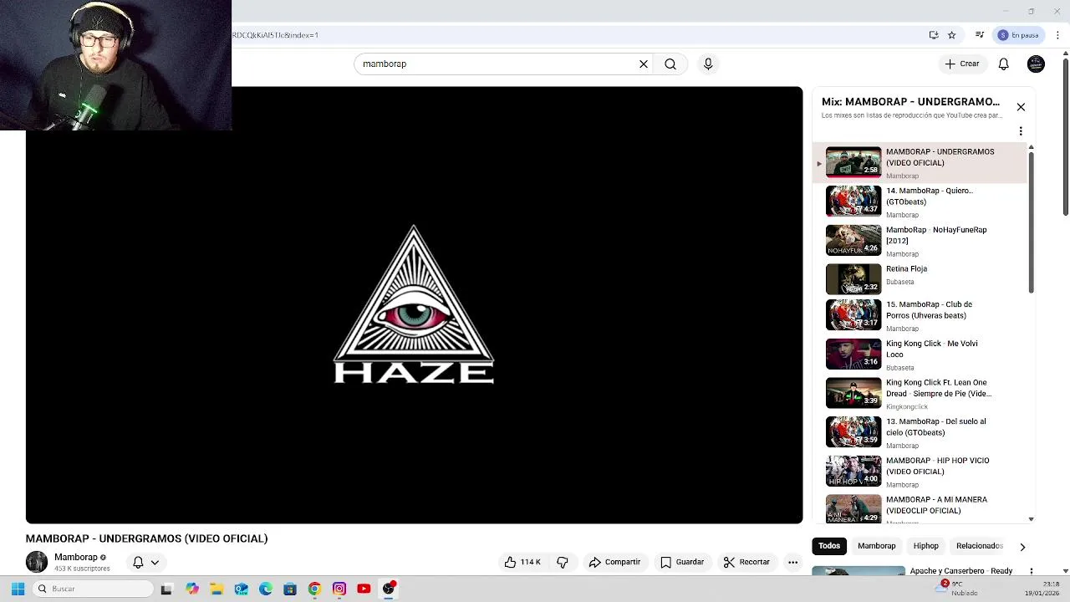Open Outlook from the taskbar
This screenshot has width=1070, height=602.
coord(241,589)
